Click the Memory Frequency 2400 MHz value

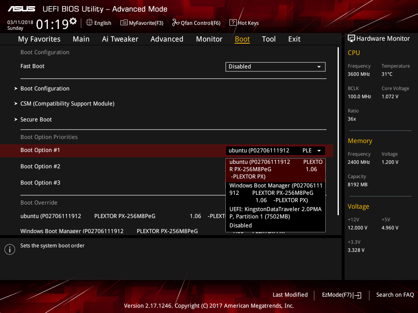point(358,162)
